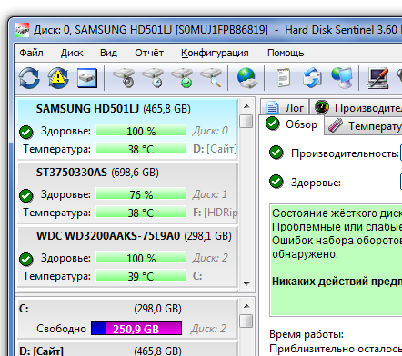Switch to the Лог tab

click(285, 107)
